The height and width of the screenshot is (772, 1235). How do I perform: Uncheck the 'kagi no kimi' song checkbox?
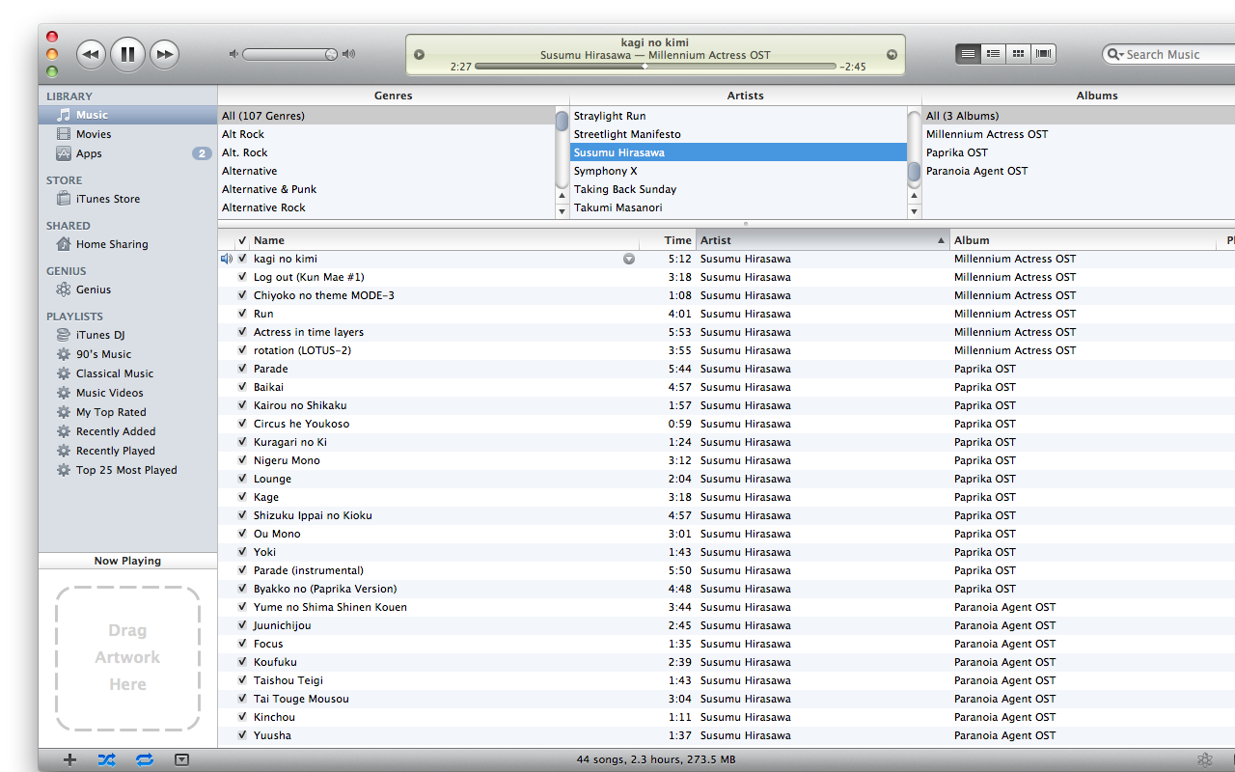[242, 259]
